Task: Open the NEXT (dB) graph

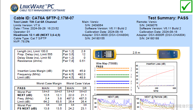Action: coord(114,103)
